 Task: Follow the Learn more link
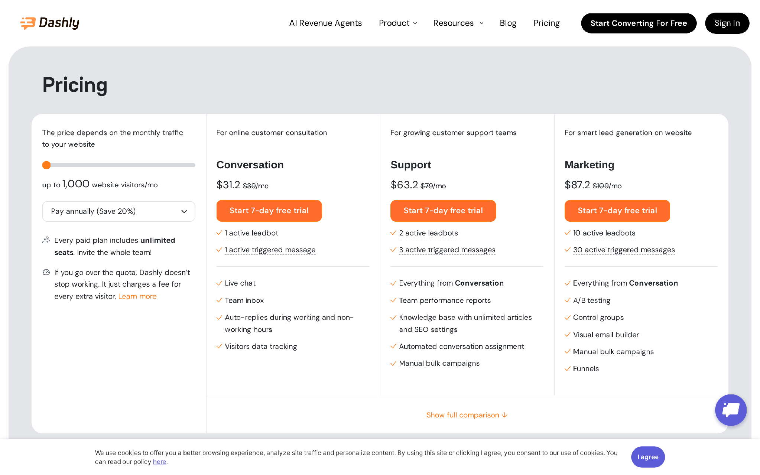click(137, 296)
